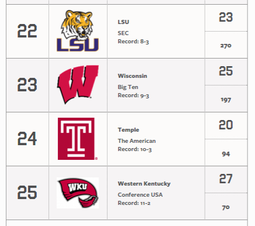Screen dimensions: 255x226
Task: Select rank number 22 cell
Action: click(x=27, y=31)
